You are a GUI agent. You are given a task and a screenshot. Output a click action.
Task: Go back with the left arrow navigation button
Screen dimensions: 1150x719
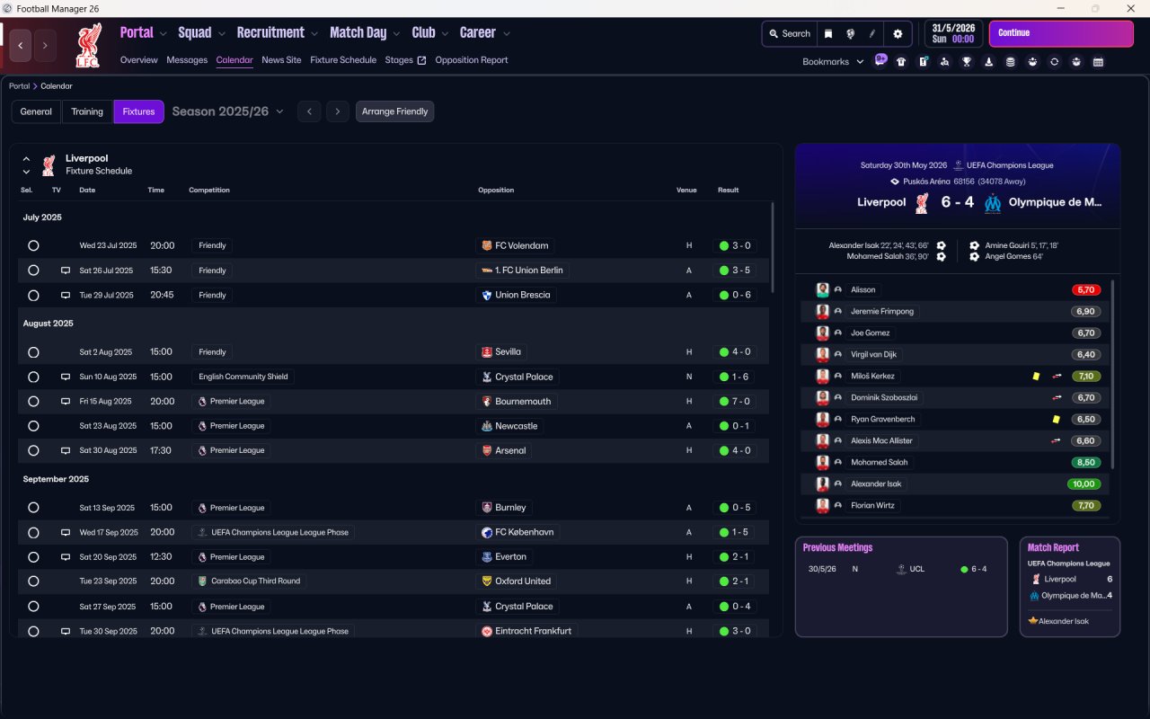click(21, 45)
